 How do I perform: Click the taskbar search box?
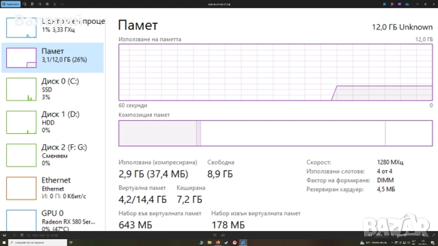coord(38,243)
